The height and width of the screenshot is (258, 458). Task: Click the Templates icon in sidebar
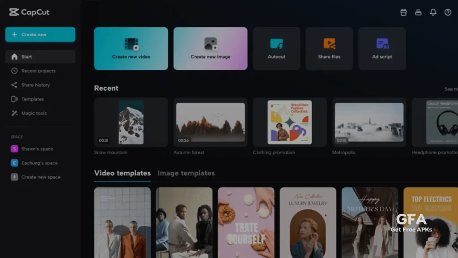pyautogui.click(x=14, y=99)
